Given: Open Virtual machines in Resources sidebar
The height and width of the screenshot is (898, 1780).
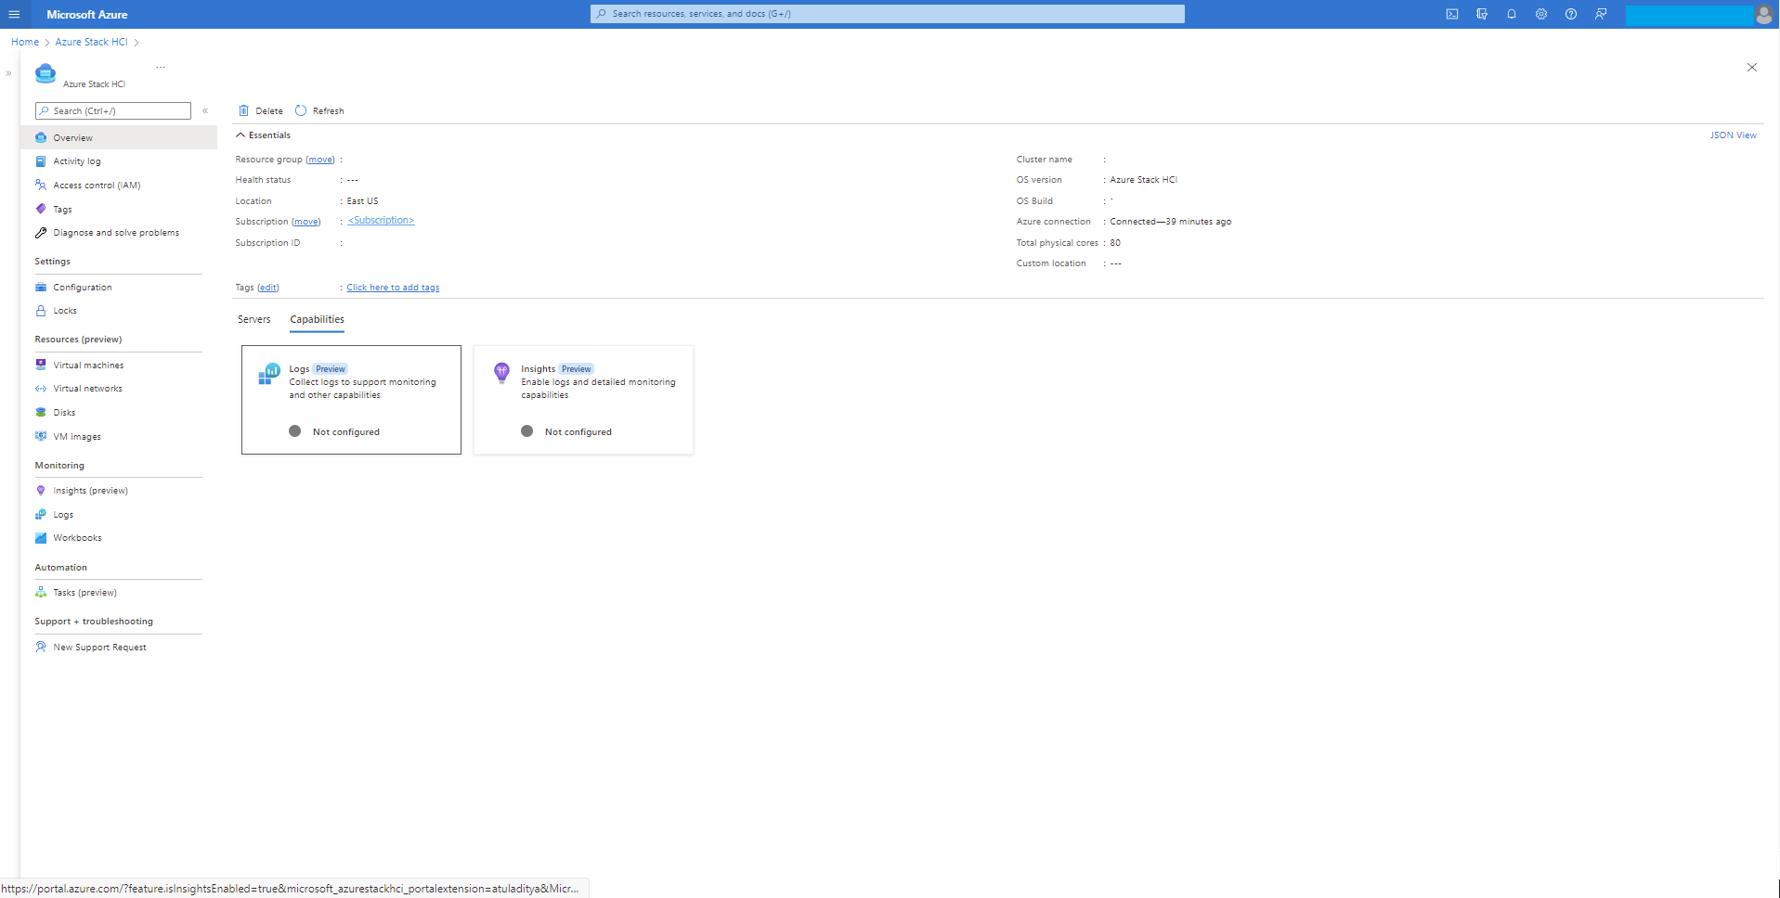Looking at the screenshot, I should [88, 365].
